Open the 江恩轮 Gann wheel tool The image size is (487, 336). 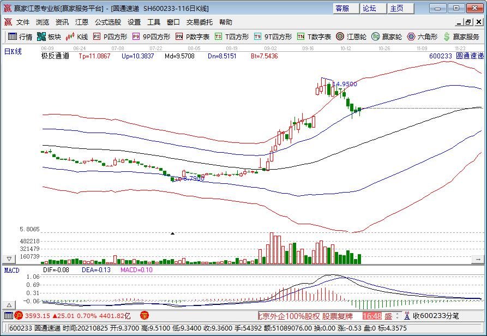[x=351, y=37]
